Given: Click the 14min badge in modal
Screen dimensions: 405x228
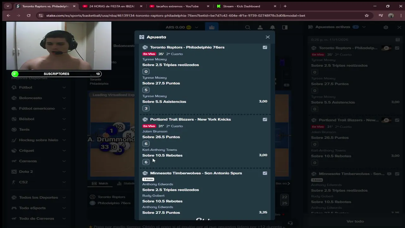Looking at the screenshot, I should pyautogui.click(x=148, y=179).
